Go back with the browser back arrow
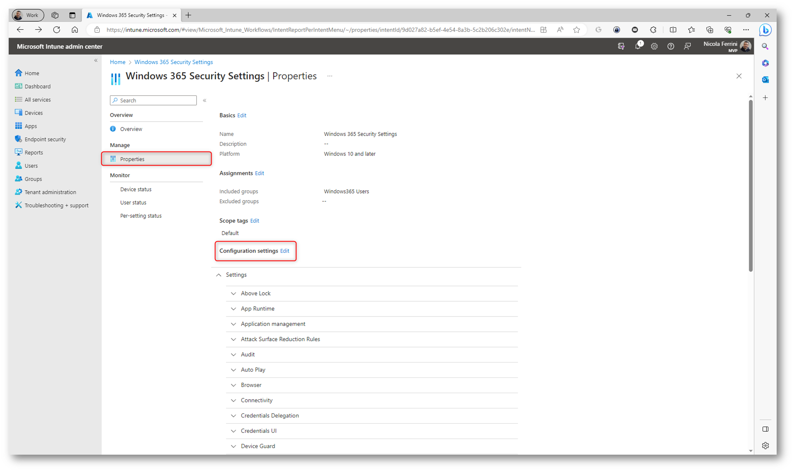Viewport: 794px width, 472px height. tap(20, 30)
